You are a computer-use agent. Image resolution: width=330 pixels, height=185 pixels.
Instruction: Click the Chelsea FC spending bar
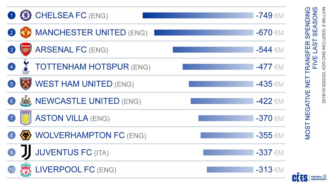tap(198, 15)
